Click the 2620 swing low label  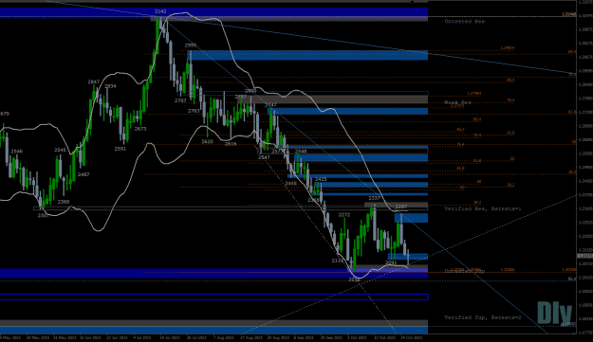[x=207, y=141]
